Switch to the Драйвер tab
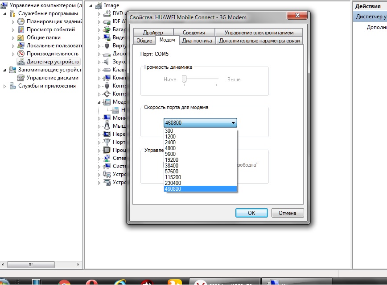 (x=153, y=32)
